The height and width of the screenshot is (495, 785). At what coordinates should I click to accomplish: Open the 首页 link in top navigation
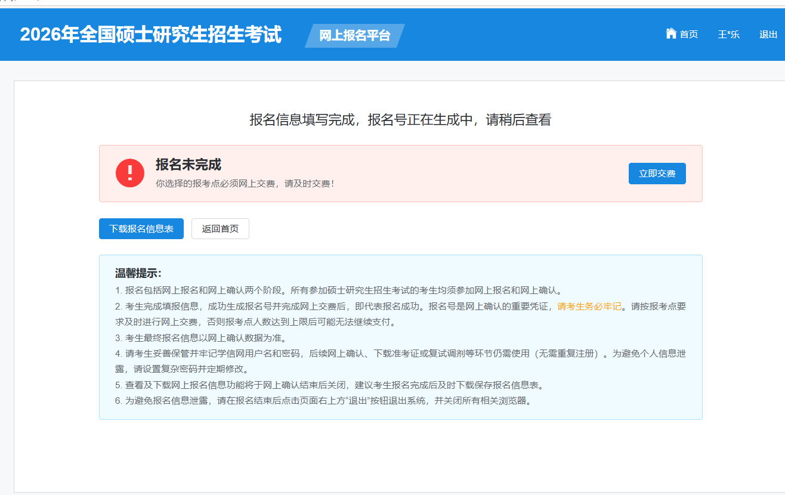pyautogui.click(x=688, y=35)
